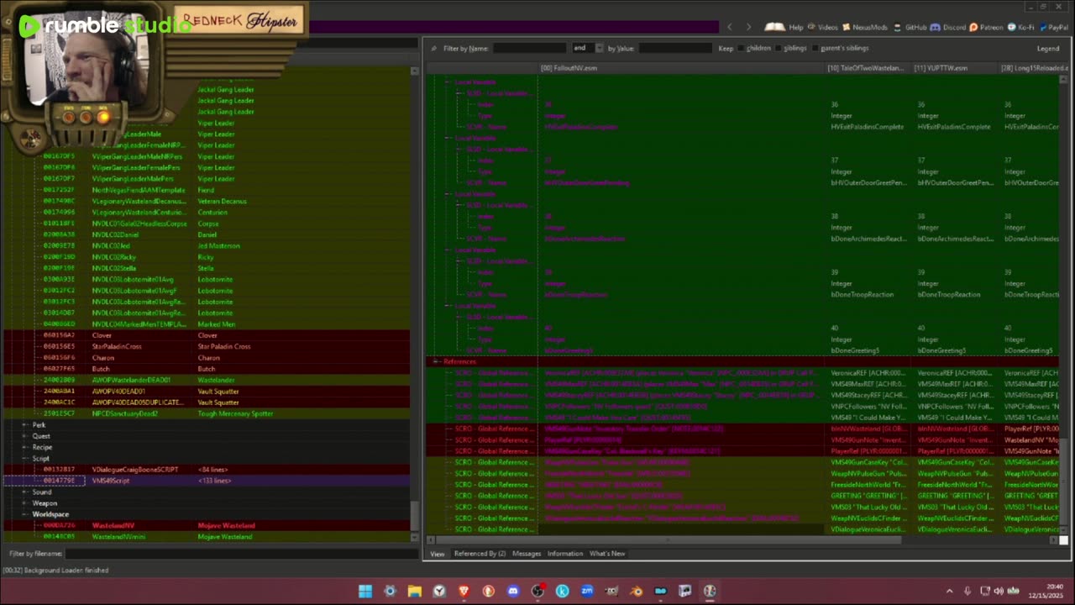Open the NexusMods link
This screenshot has width=1075, height=605.
click(865, 27)
